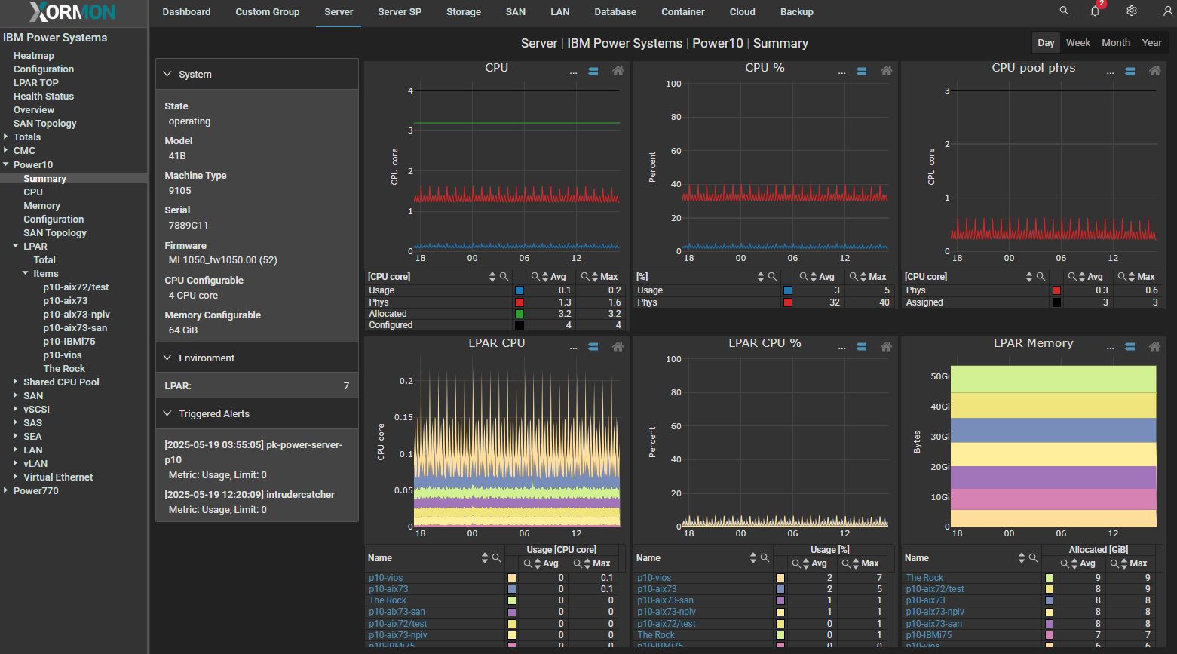Select the Day time range
The width and height of the screenshot is (1177, 654).
(x=1046, y=43)
